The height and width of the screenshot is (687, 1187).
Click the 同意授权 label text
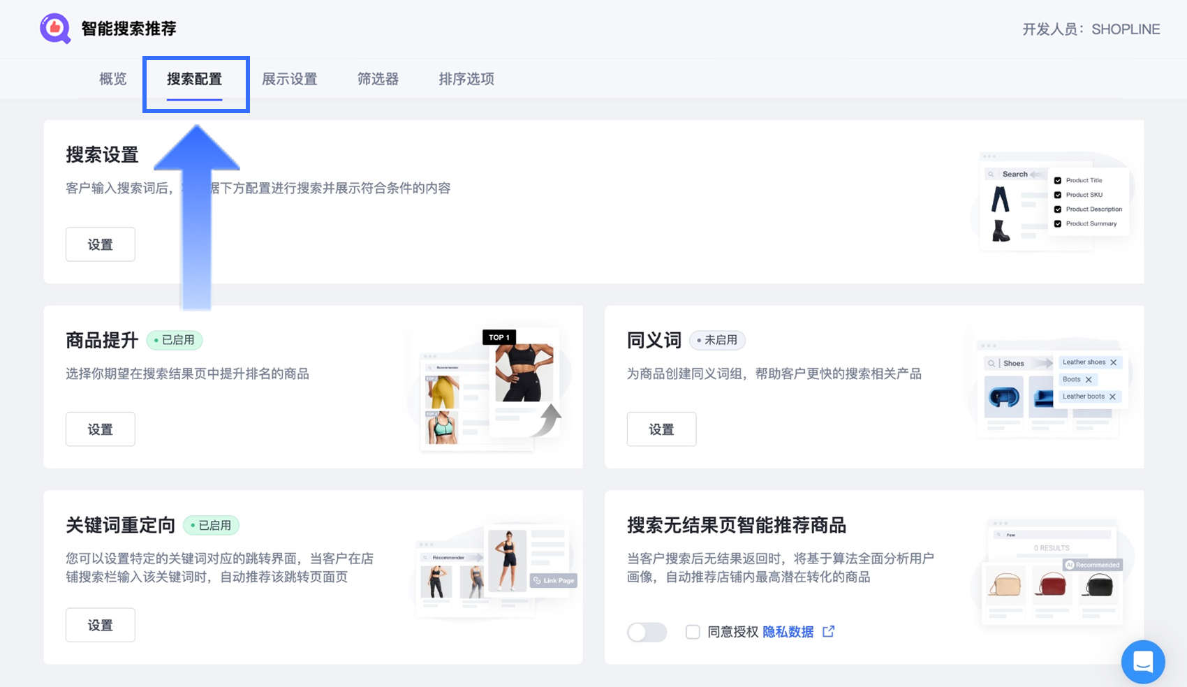point(733,632)
